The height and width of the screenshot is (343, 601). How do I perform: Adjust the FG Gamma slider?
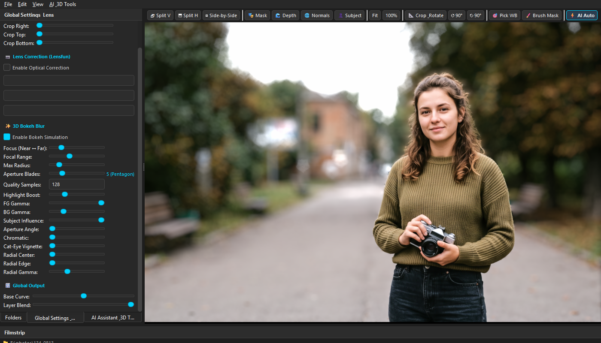coord(77,203)
